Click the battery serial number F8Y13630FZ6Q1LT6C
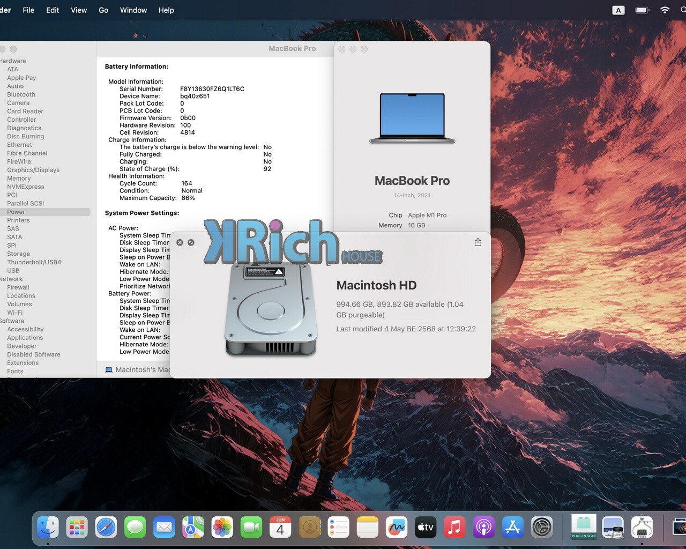 tap(212, 88)
